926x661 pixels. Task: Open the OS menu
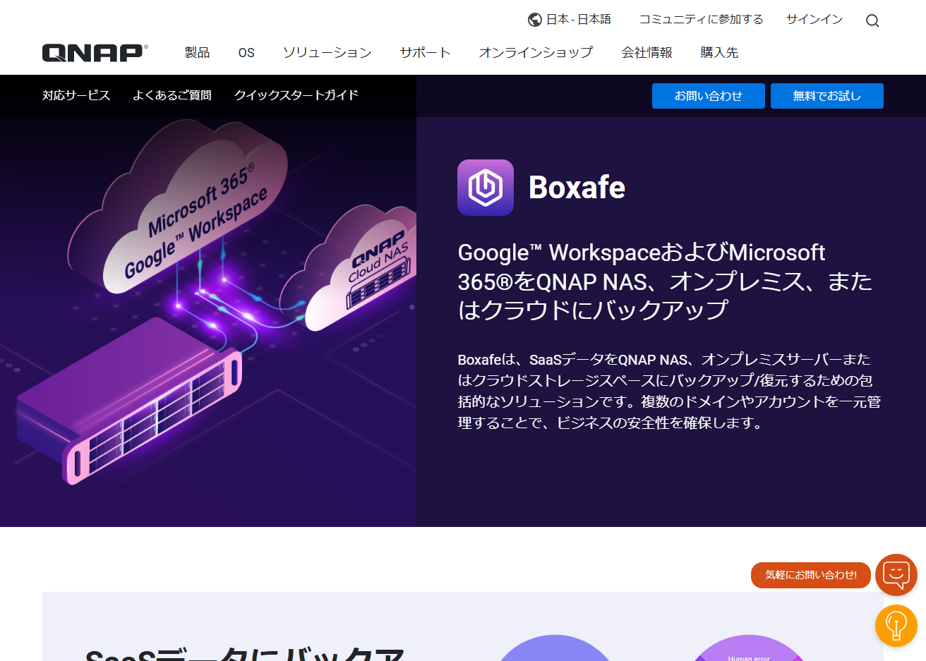click(x=246, y=53)
